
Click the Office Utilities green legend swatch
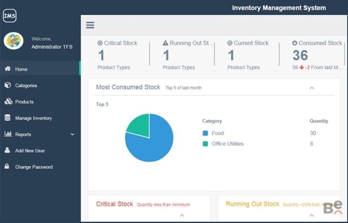click(206, 144)
